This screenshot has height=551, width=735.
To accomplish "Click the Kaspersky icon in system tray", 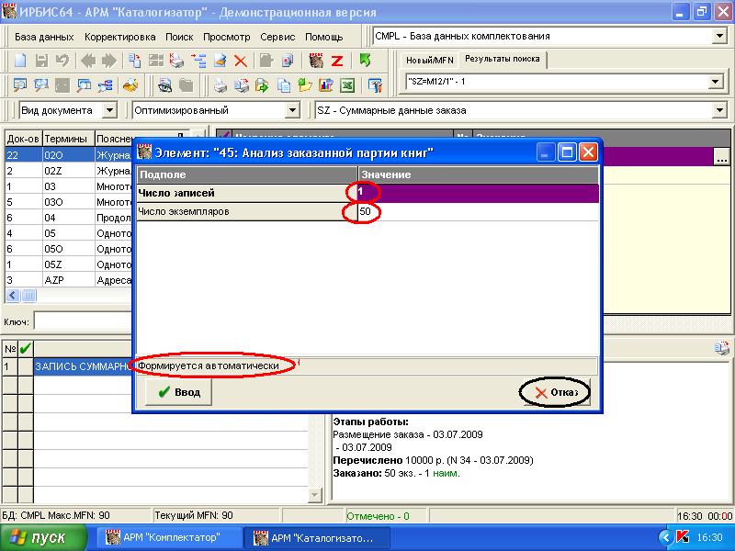I will pos(682,537).
